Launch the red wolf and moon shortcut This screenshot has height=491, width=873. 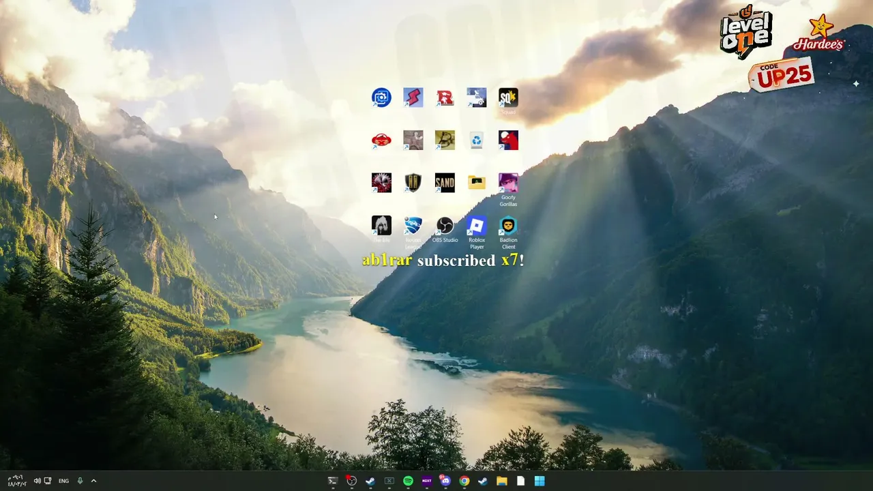tap(508, 140)
